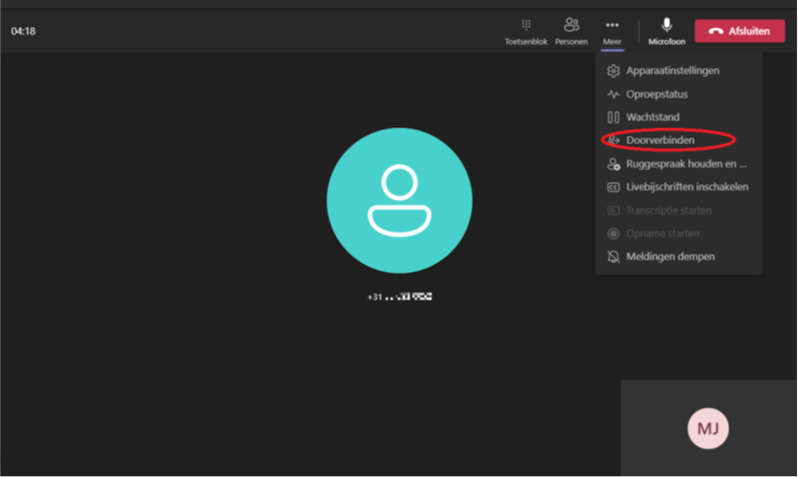The image size is (798, 477).
Task: Click the gear icon for Apparaatinstellingen
Action: 613,71
